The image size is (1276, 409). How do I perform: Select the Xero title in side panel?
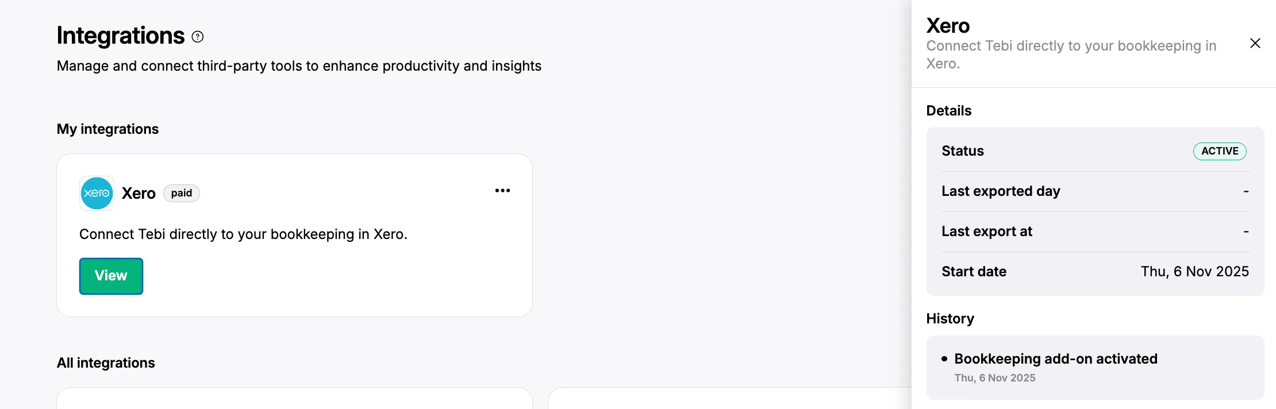click(948, 26)
